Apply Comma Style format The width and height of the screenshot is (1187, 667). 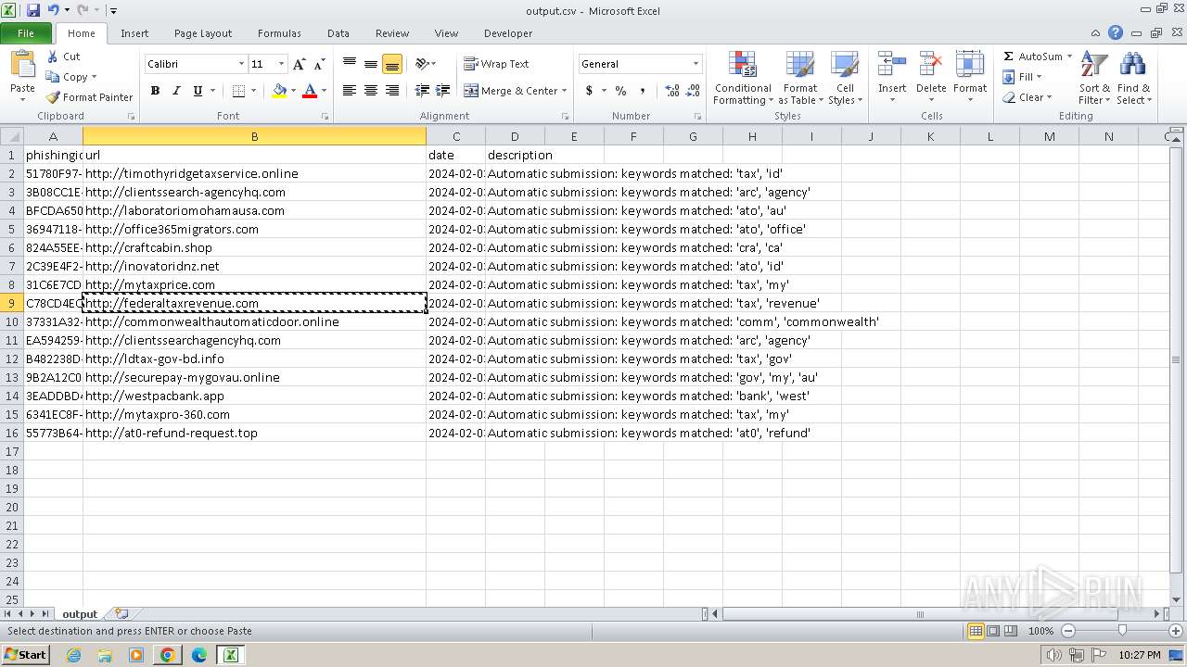point(643,91)
